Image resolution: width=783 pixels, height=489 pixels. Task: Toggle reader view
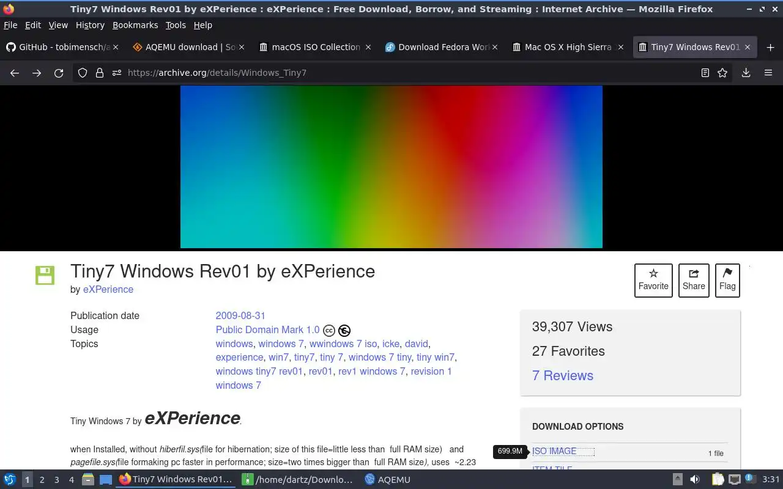[705, 73]
